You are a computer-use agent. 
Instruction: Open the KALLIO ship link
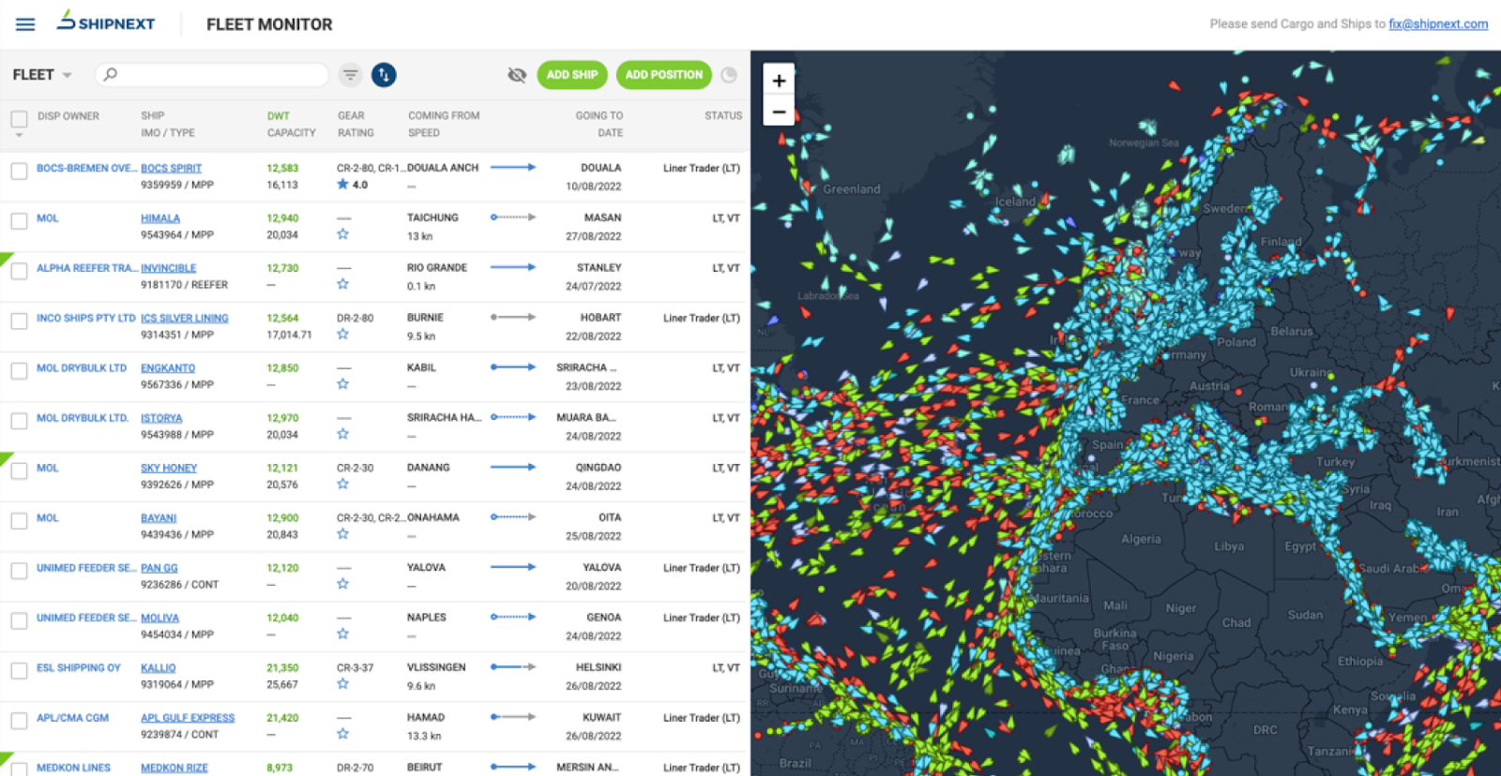[159, 668]
